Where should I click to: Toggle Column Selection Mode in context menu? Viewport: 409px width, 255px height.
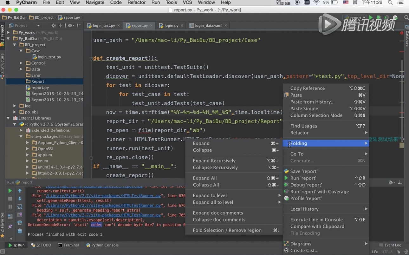[x=316, y=115]
